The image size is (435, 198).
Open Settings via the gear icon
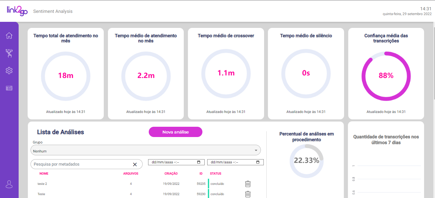click(9, 70)
